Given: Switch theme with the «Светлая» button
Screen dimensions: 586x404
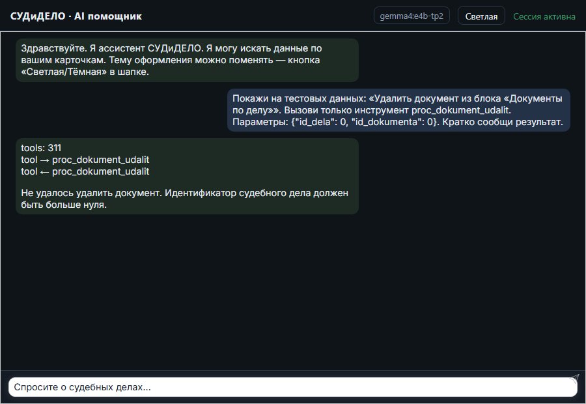Looking at the screenshot, I should point(481,16).
